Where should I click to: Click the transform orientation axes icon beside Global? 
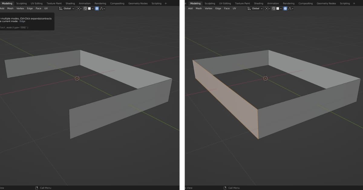61,8
